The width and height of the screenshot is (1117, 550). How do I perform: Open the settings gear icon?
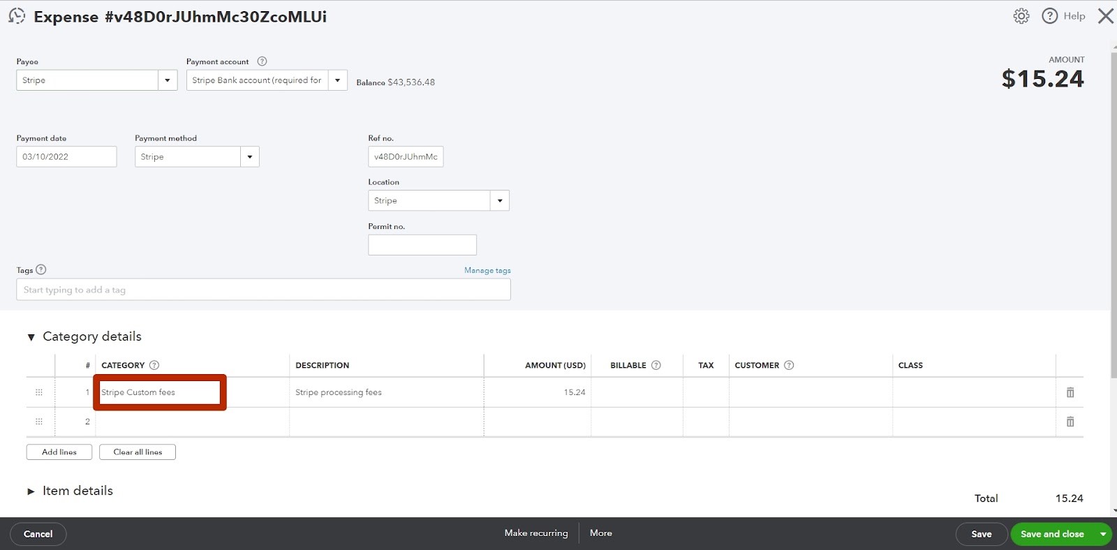tap(1021, 16)
